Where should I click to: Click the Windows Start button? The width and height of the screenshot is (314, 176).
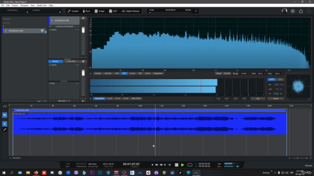[4, 173]
